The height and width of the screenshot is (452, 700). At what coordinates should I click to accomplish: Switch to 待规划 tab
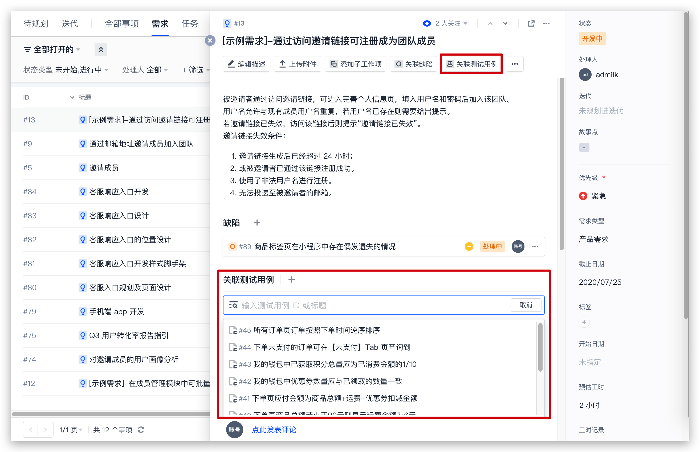tap(36, 23)
